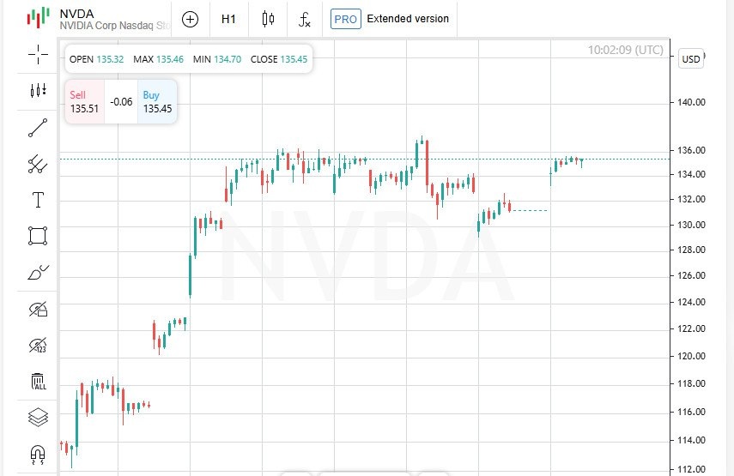Click the Sell 135.51 button
This screenshot has width=734, height=476.
(85, 102)
